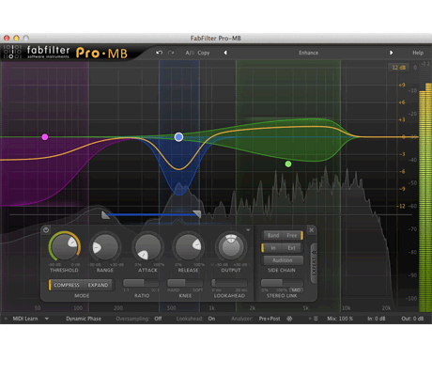Click the MIDI Learn button
This screenshot has height=391, width=432.
point(25,319)
